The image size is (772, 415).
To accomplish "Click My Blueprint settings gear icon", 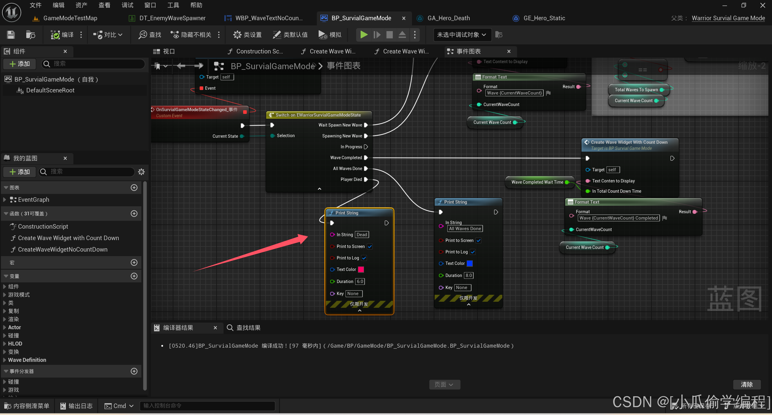I will 141,172.
